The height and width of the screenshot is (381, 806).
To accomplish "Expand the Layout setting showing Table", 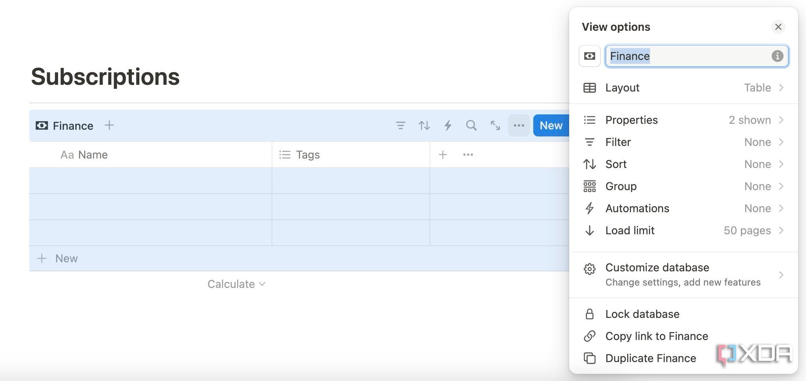I will pos(685,88).
